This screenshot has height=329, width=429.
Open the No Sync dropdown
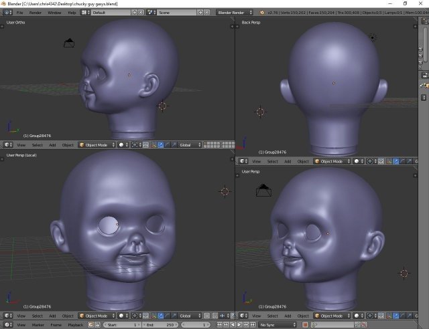(x=278, y=325)
